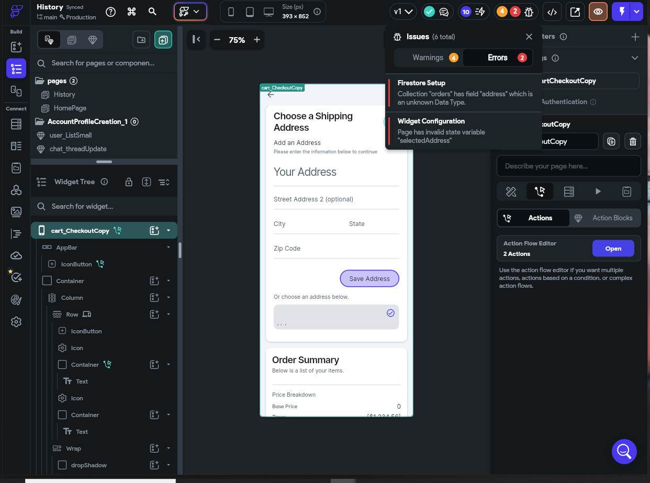650x483 pixels.
Task: Toggle the widget tree lock icon
Action: point(129,182)
